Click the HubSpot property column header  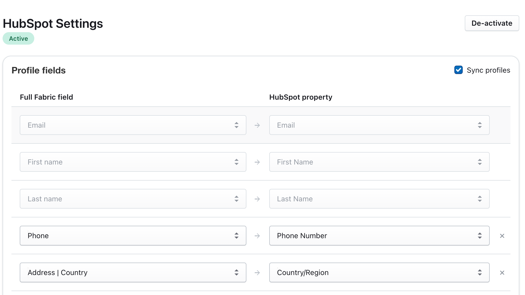pos(301,97)
